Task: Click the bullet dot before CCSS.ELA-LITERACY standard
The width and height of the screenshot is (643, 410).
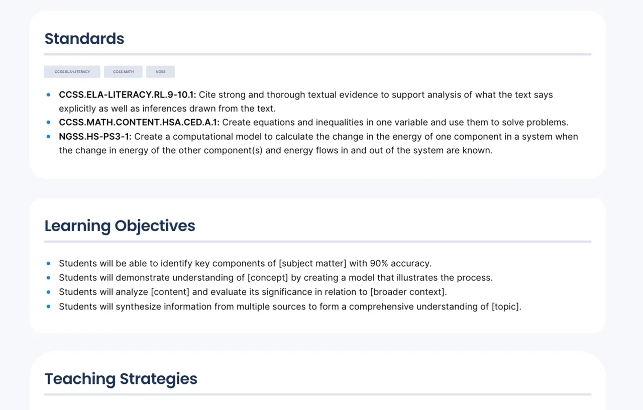Action: [x=49, y=94]
